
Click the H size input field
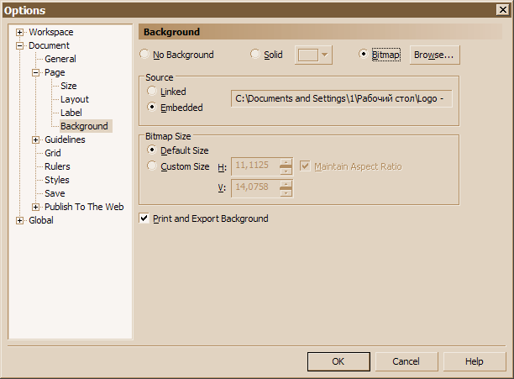[255, 167]
